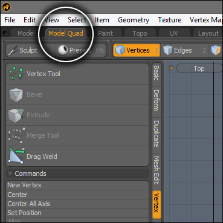Select the Vertex Tool
This screenshot has width=223, height=223.
[77, 74]
